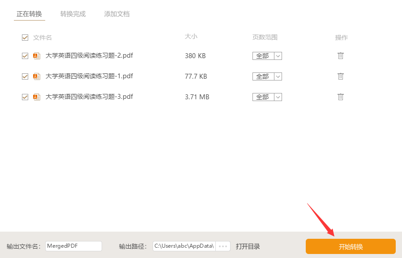Click the 页数范围 column header
The height and width of the screenshot is (258, 402).
[265, 38]
